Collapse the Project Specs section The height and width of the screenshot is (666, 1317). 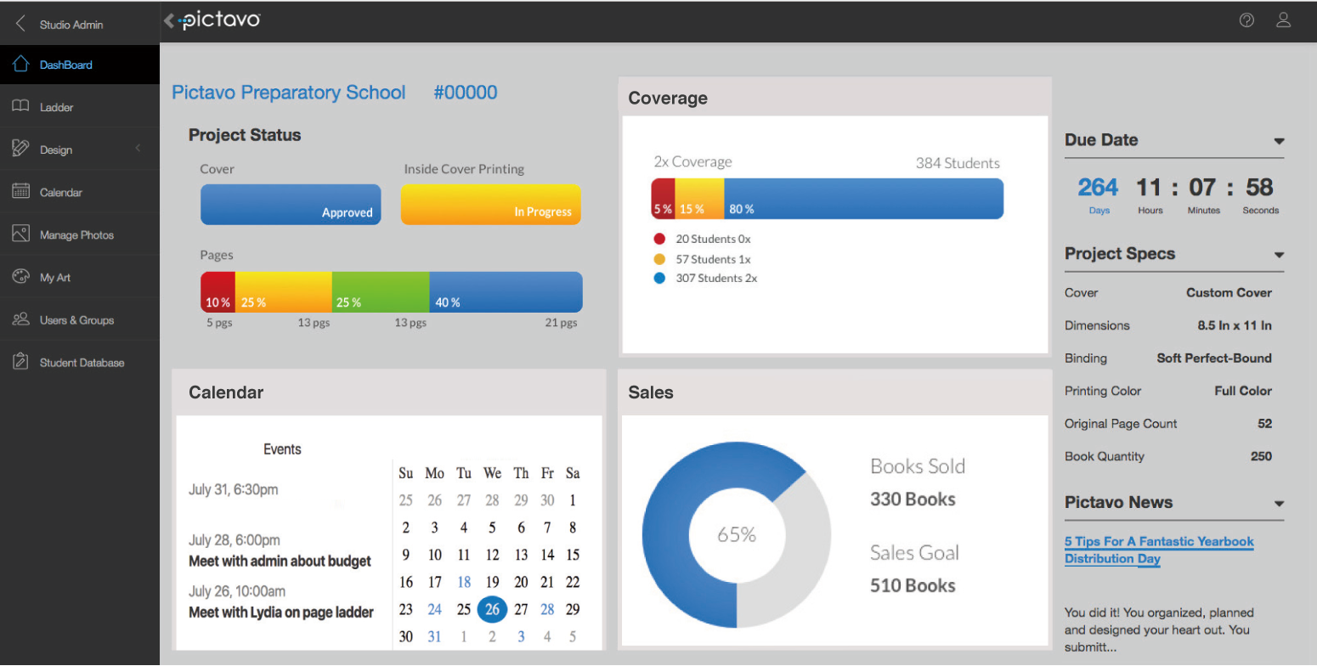pyautogui.click(x=1279, y=255)
